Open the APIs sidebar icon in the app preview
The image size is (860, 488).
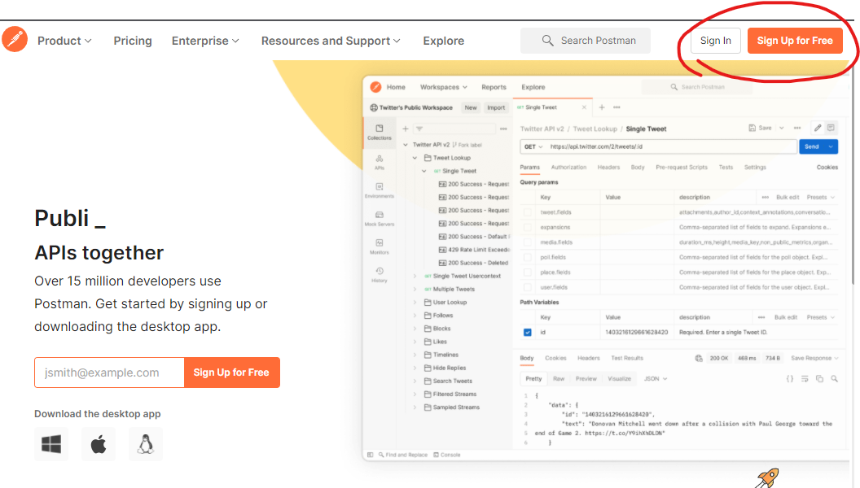[379, 162]
